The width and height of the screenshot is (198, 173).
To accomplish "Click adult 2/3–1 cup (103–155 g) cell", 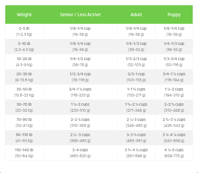I will [136, 77].
